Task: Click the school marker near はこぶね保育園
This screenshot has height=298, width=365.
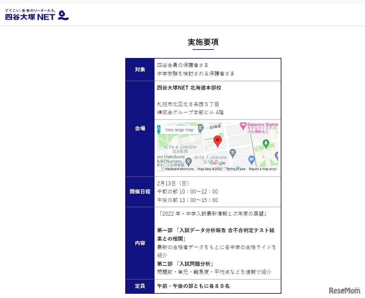Action: pos(188,161)
